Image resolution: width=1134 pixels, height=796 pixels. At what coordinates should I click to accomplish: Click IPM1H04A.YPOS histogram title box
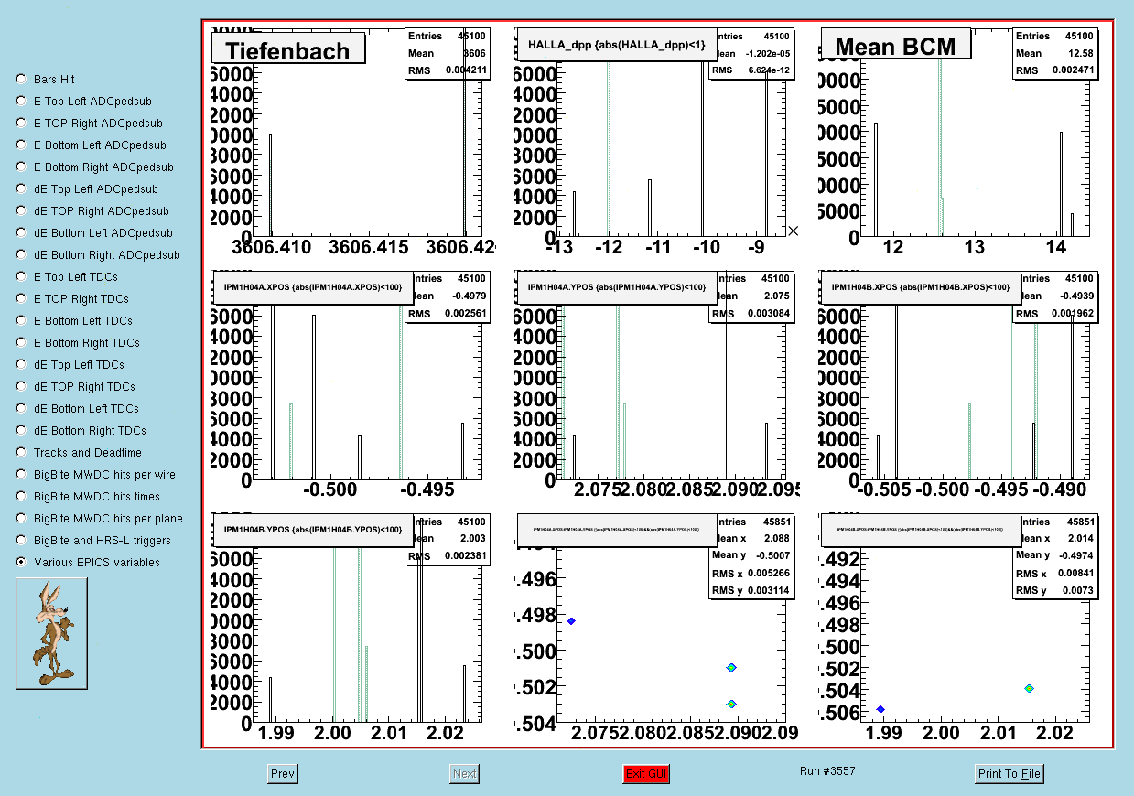click(617, 287)
